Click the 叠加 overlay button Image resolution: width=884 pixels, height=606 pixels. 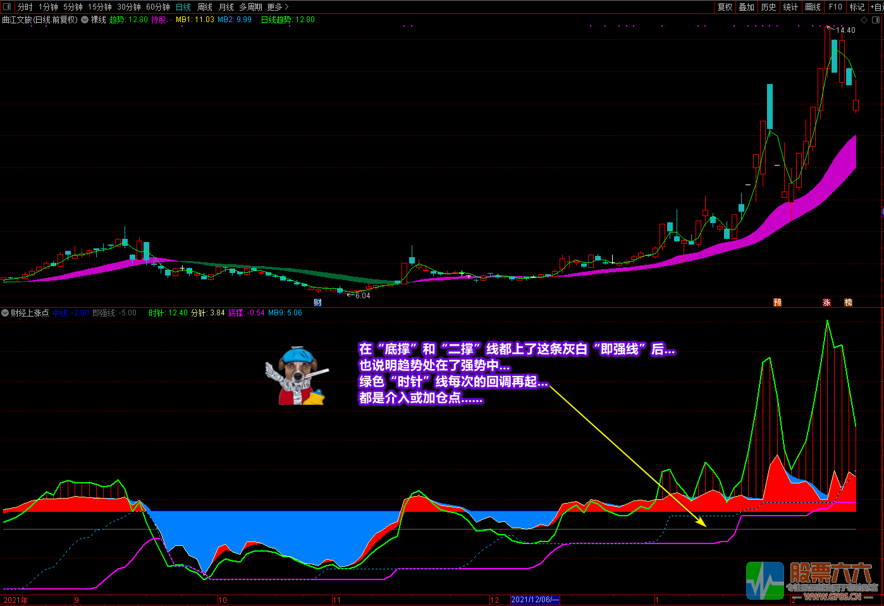pyautogui.click(x=747, y=7)
